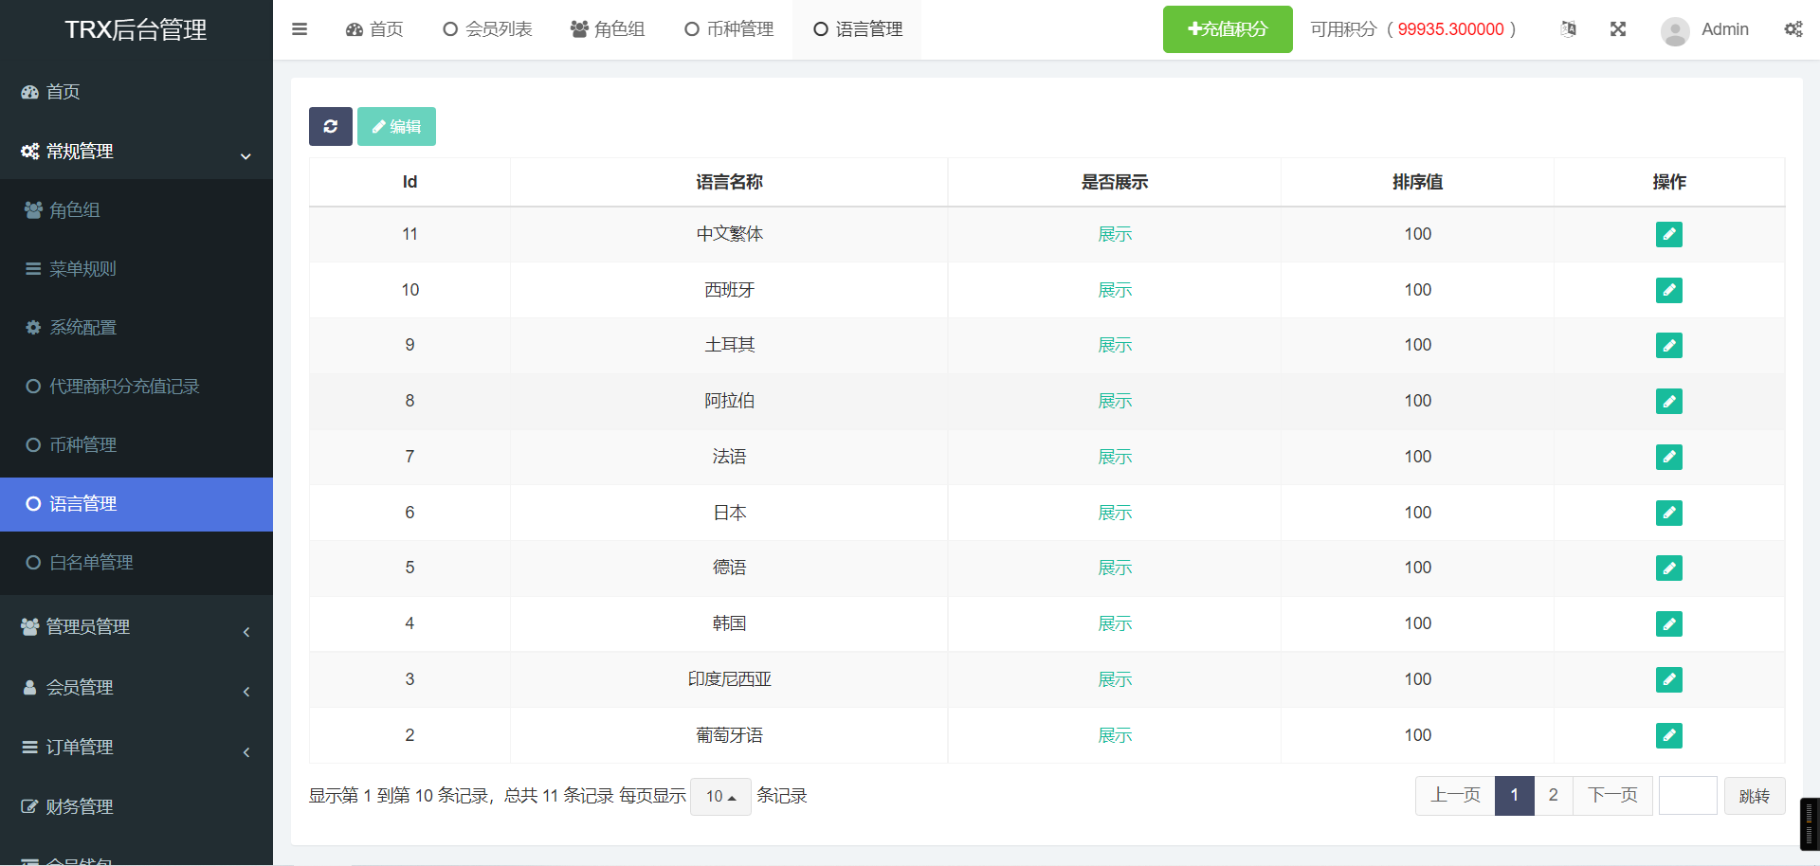1820x866 pixels.
Task: Toggle sidebar with hamburger menu icon
Action: pos(300,29)
